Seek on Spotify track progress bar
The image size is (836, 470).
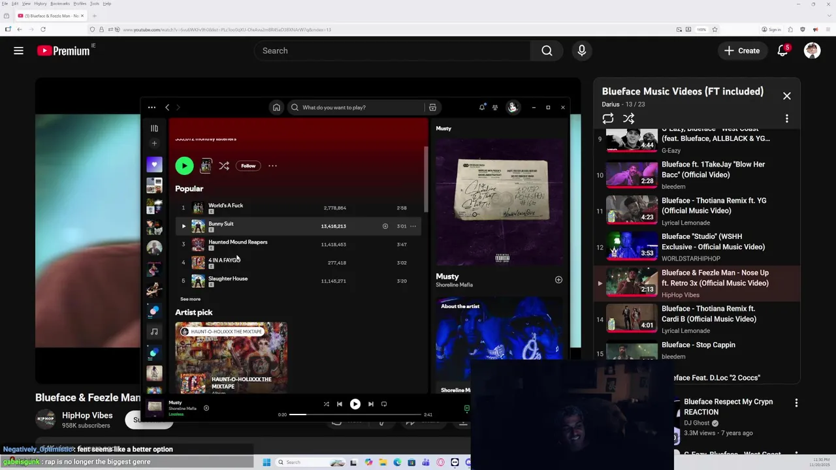(x=355, y=415)
